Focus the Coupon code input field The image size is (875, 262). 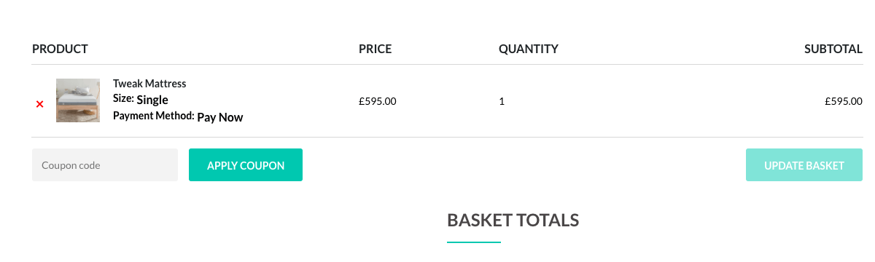click(x=105, y=165)
